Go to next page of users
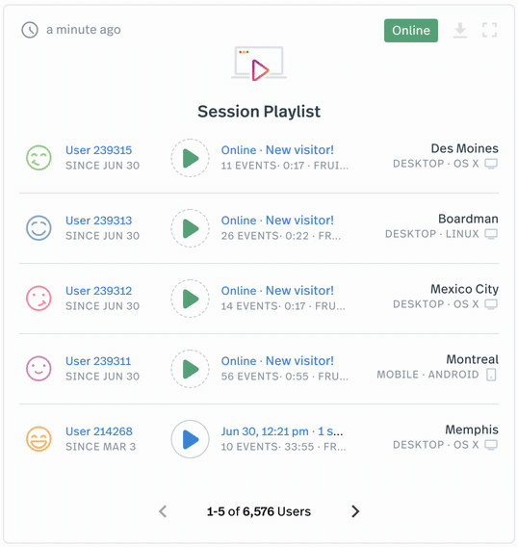Image resolution: width=518 pixels, height=547 pixels. pos(355,511)
